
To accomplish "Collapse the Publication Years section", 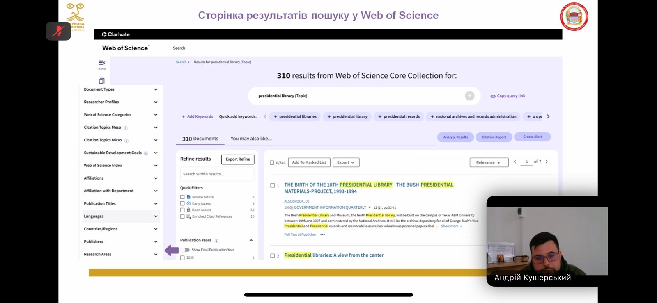I will (251, 241).
